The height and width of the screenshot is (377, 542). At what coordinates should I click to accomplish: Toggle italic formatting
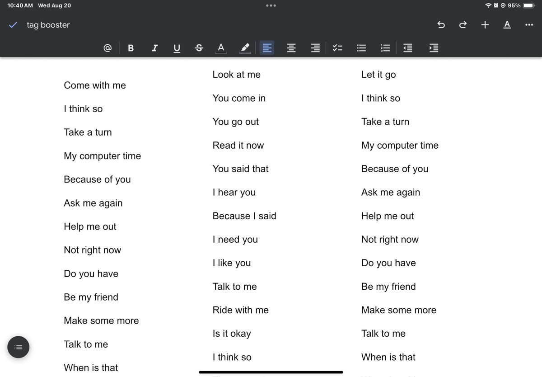click(x=154, y=48)
